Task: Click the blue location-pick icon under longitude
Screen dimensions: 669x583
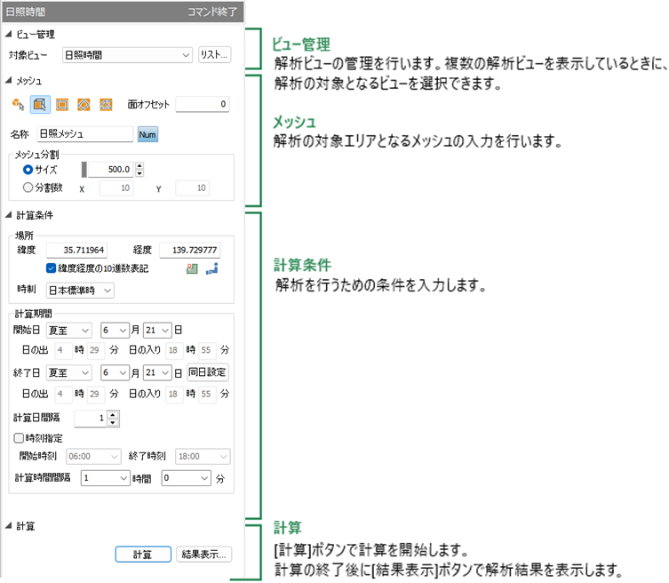Action: coord(212,268)
